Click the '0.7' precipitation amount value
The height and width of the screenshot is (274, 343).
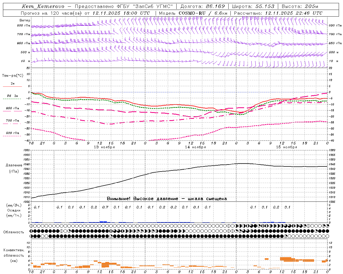point(105,207)
